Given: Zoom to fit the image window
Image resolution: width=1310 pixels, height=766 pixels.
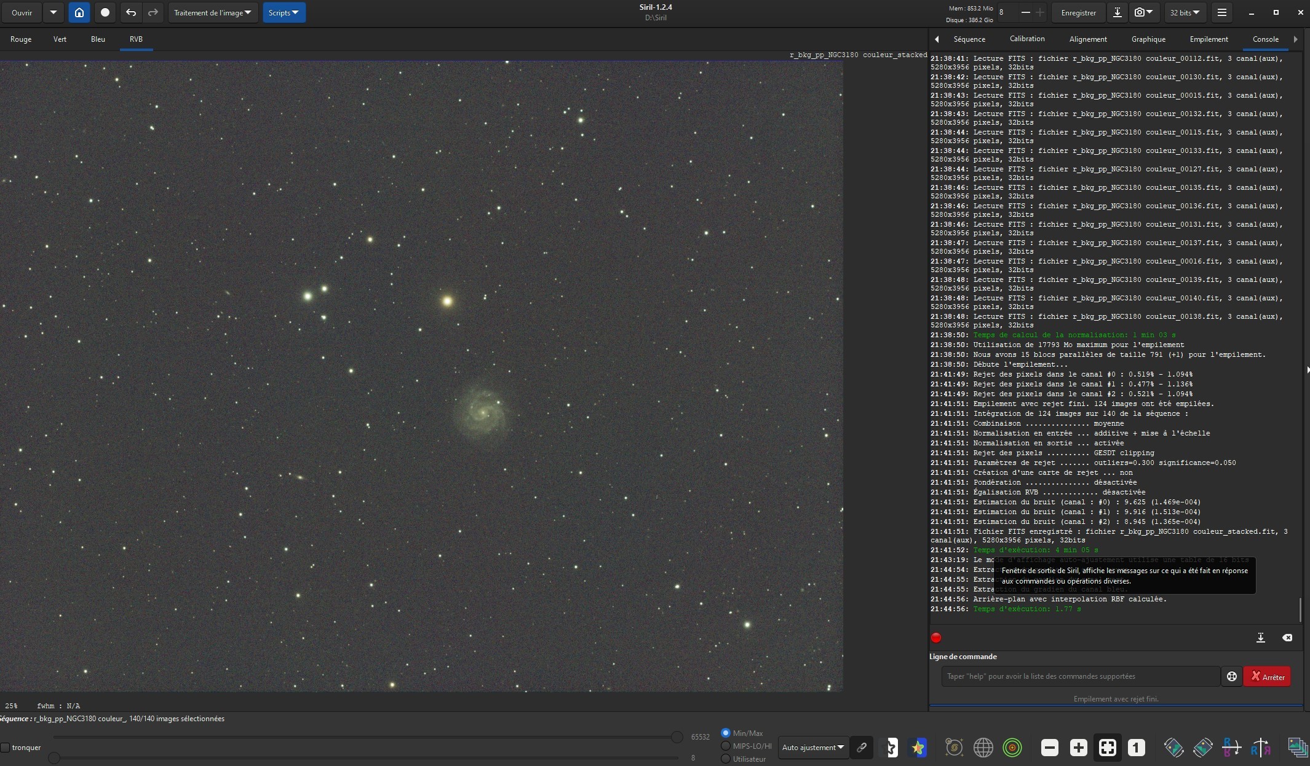Looking at the screenshot, I should [1108, 748].
